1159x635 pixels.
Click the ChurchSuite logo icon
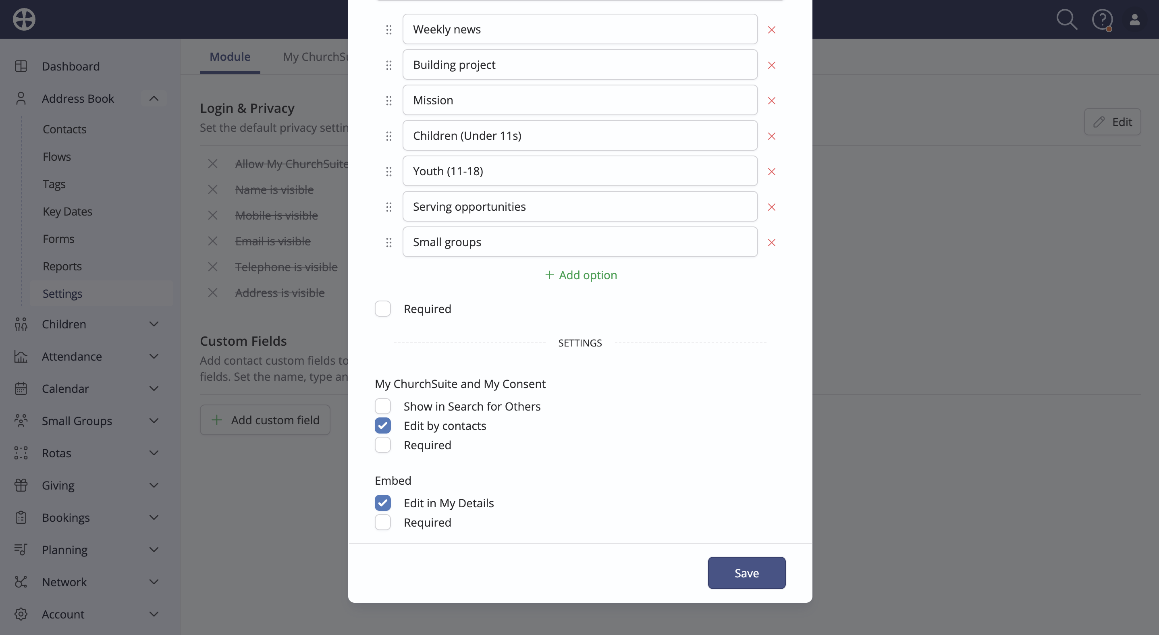pos(24,19)
